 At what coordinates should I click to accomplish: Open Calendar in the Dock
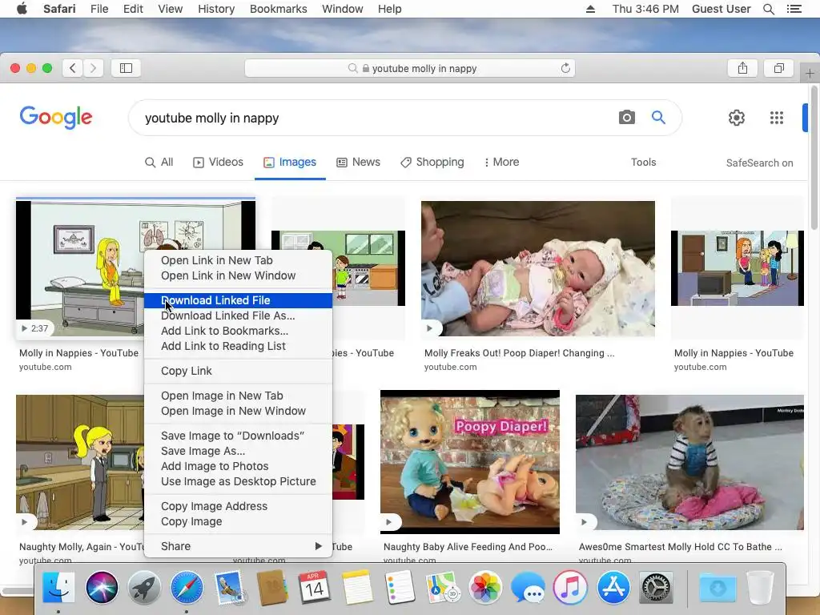[x=314, y=588]
